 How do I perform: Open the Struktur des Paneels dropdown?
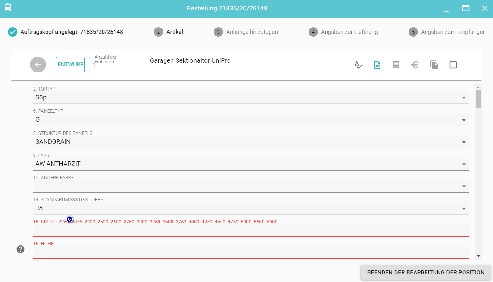pyautogui.click(x=251, y=142)
